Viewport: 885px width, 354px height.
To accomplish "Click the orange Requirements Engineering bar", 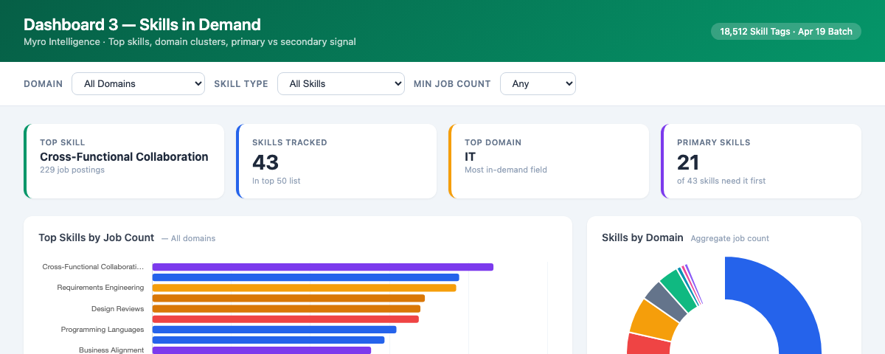I will click(x=304, y=288).
